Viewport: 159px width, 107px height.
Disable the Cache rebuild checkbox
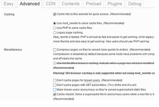[x=55, y=94]
